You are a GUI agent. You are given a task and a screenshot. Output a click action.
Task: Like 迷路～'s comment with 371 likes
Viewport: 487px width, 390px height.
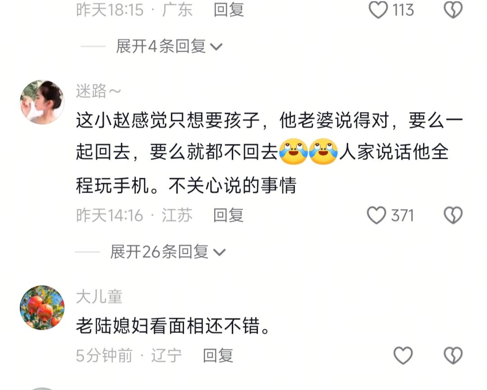click(x=377, y=215)
